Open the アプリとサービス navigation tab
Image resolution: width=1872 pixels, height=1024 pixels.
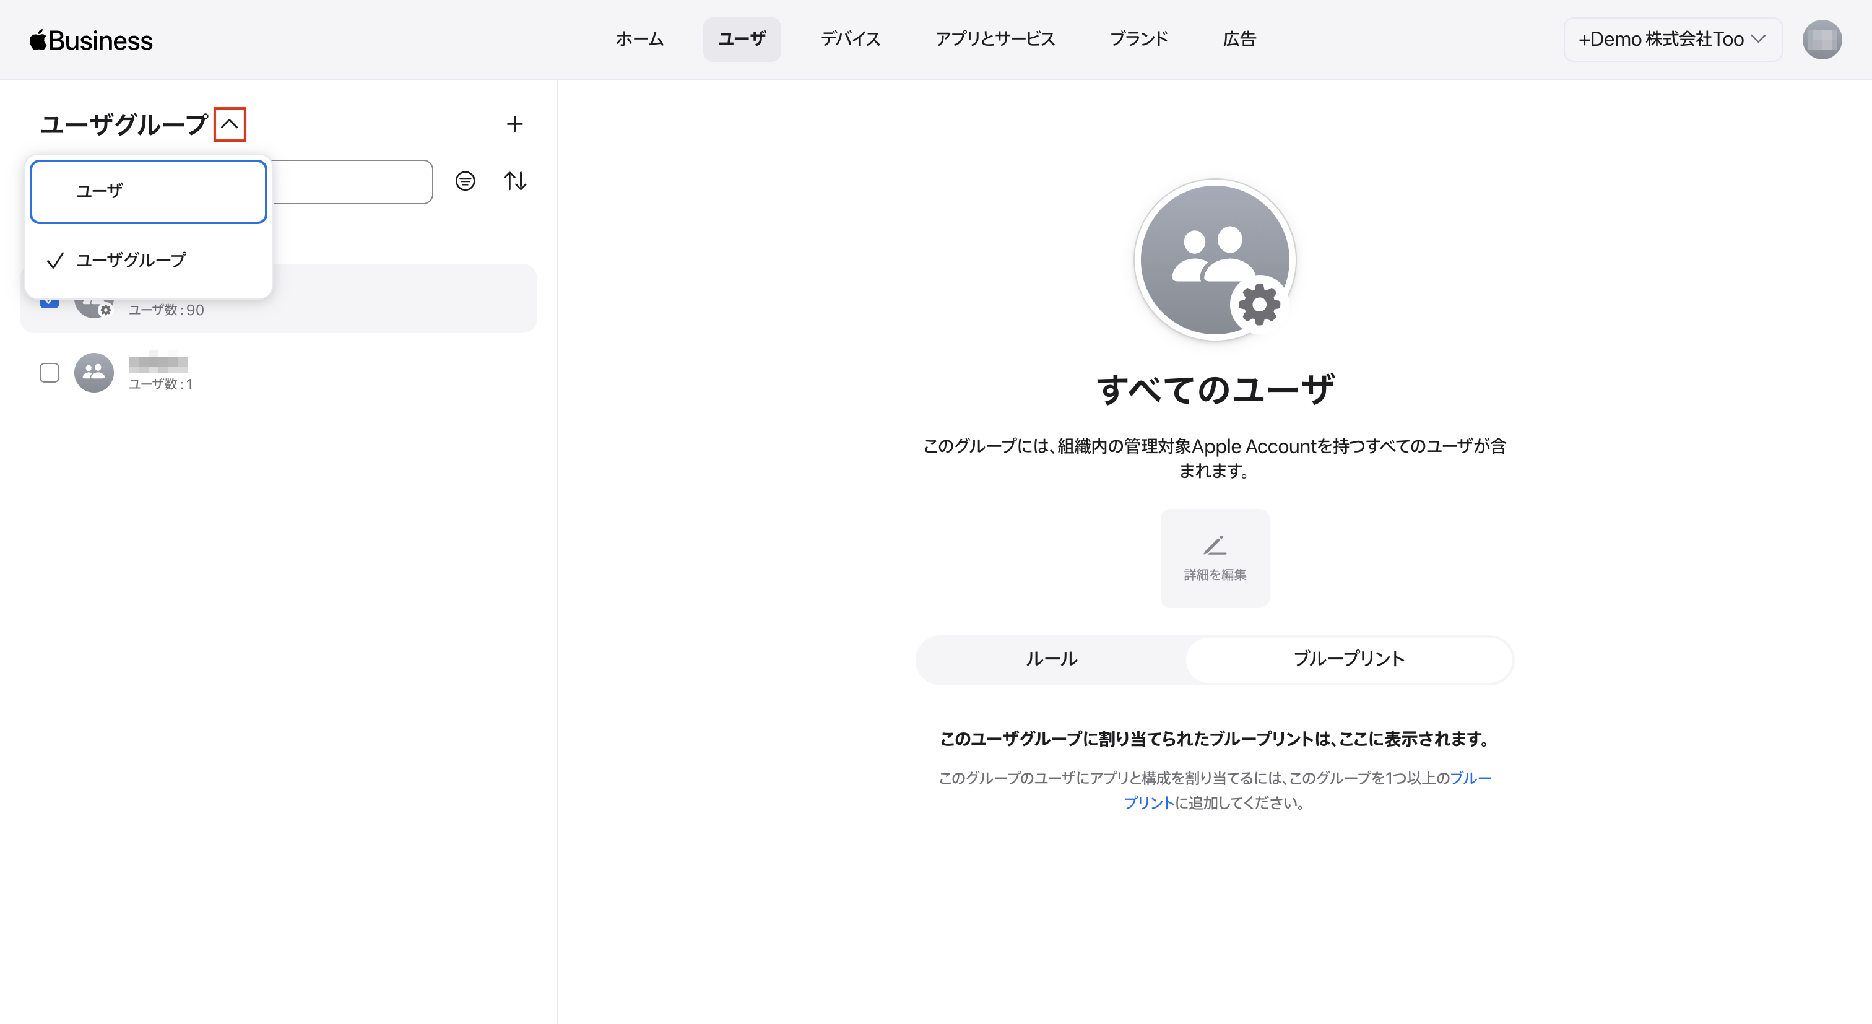pos(995,39)
